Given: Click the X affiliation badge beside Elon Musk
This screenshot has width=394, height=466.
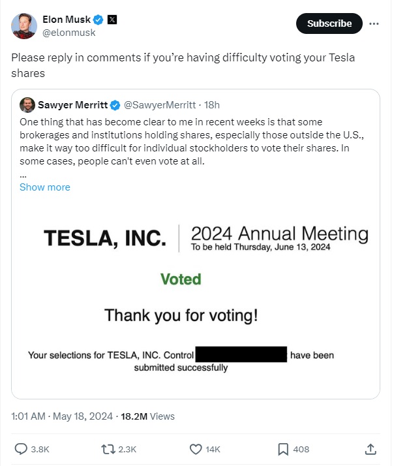Looking at the screenshot, I should tap(112, 20).
